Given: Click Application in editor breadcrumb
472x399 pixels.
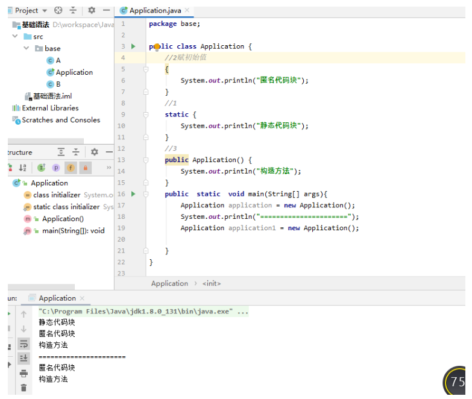Looking at the screenshot, I should click(169, 283).
